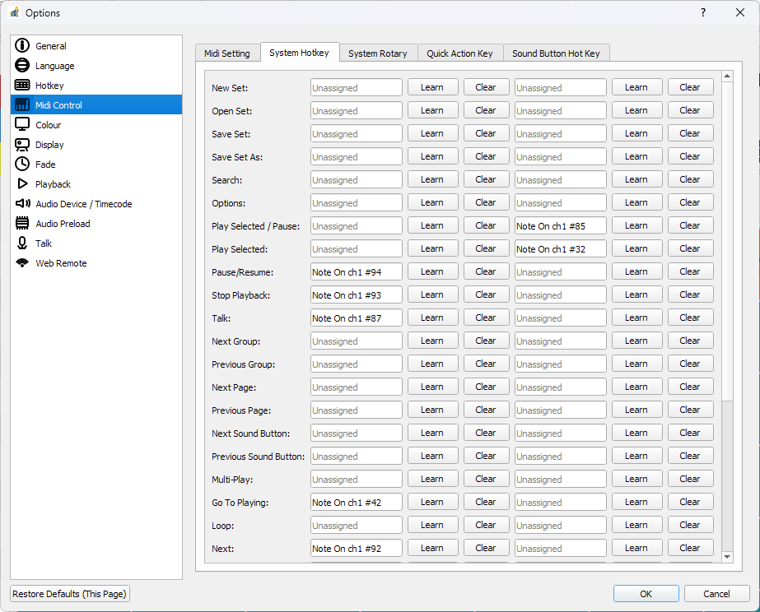
Task: Switch to the Colour settings page
Action: 48,124
